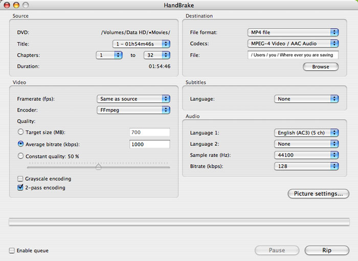358x261 pixels.
Task: Open the audio Bitrate dropdown showing 128
Action: click(x=306, y=166)
